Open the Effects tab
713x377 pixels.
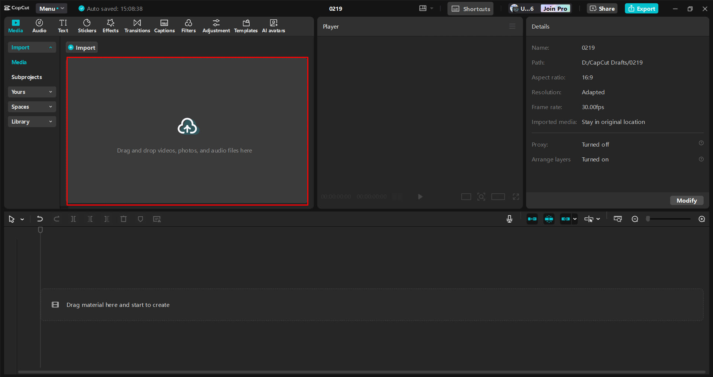(x=111, y=26)
